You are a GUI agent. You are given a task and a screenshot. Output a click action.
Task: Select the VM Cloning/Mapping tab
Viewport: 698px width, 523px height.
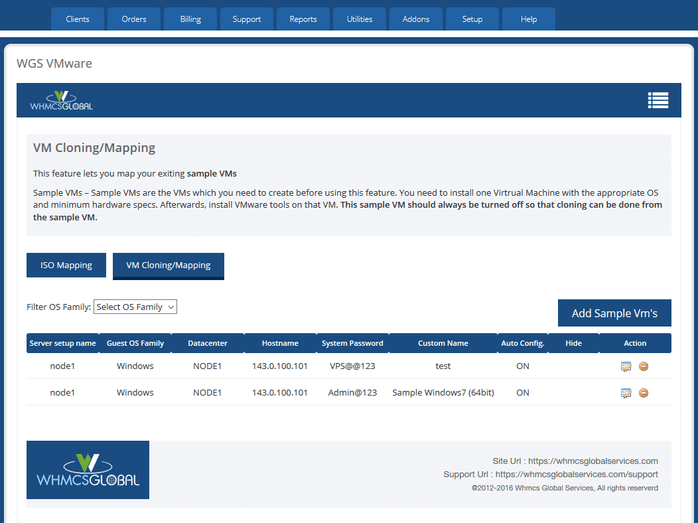coord(168,265)
